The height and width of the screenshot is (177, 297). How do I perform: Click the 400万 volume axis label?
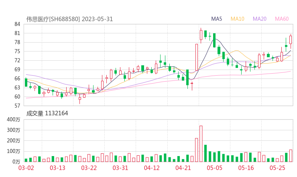[14, 119]
